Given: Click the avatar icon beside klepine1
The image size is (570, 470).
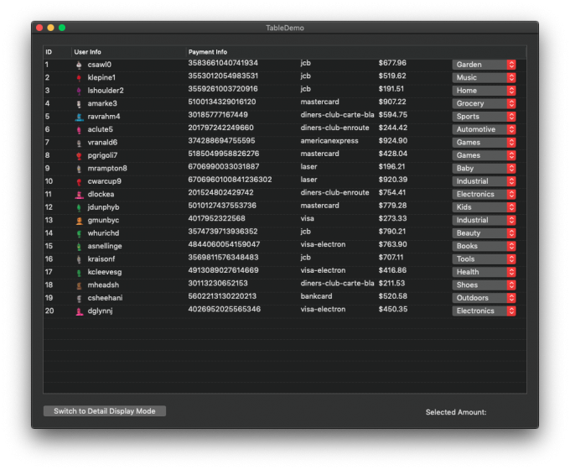Looking at the screenshot, I should 79,78.
